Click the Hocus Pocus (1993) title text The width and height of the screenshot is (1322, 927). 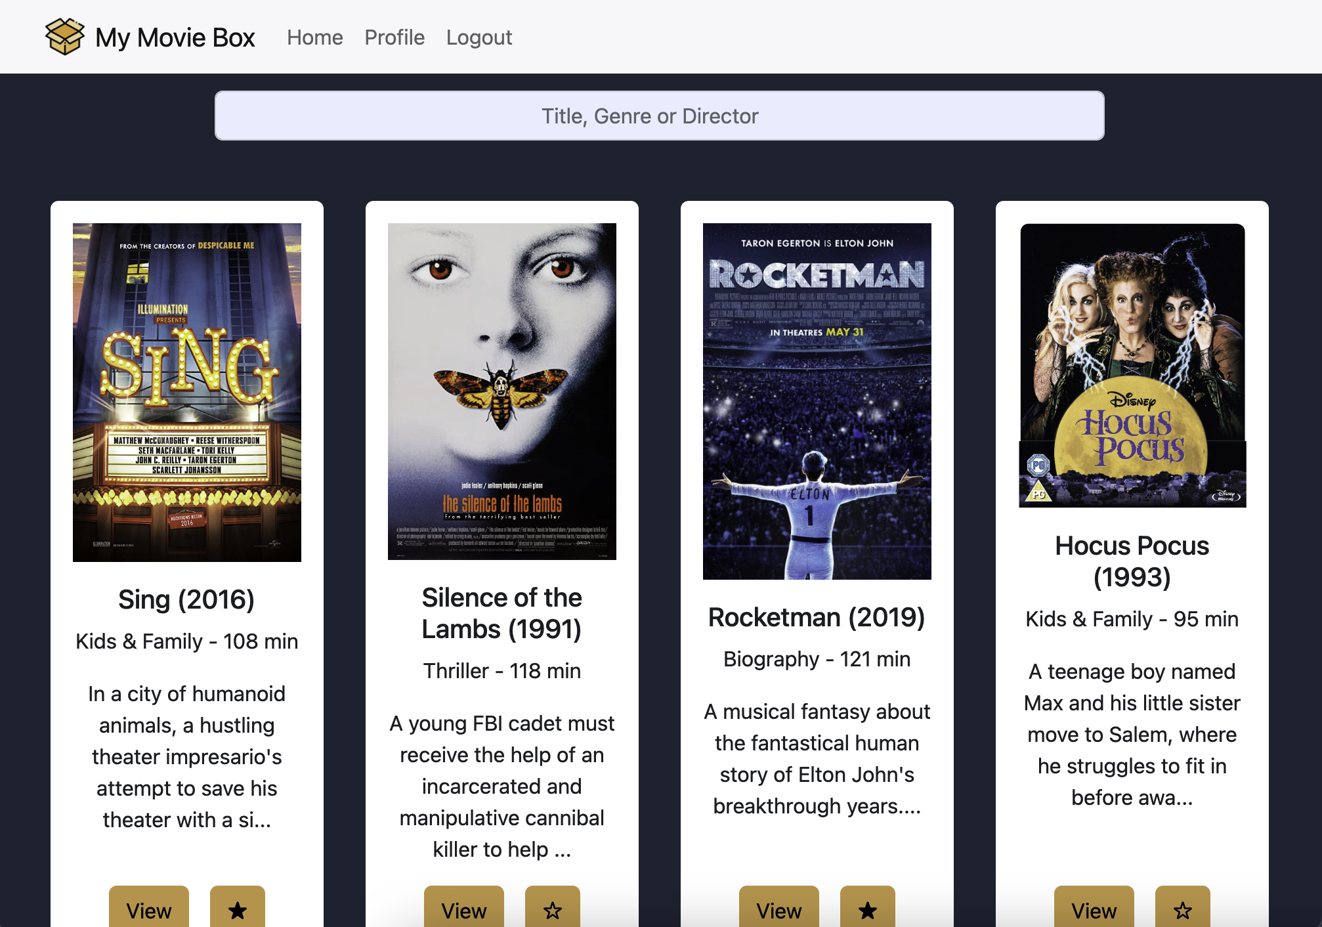point(1132,561)
